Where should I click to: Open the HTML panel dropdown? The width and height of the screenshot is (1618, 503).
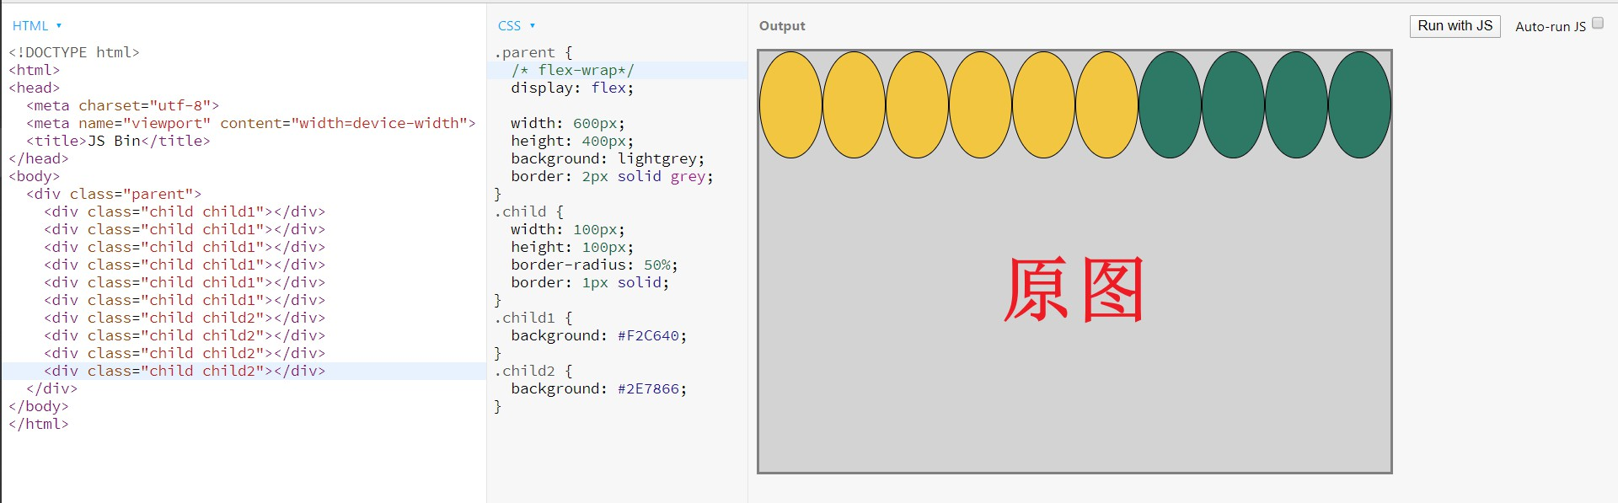(x=37, y=26)
